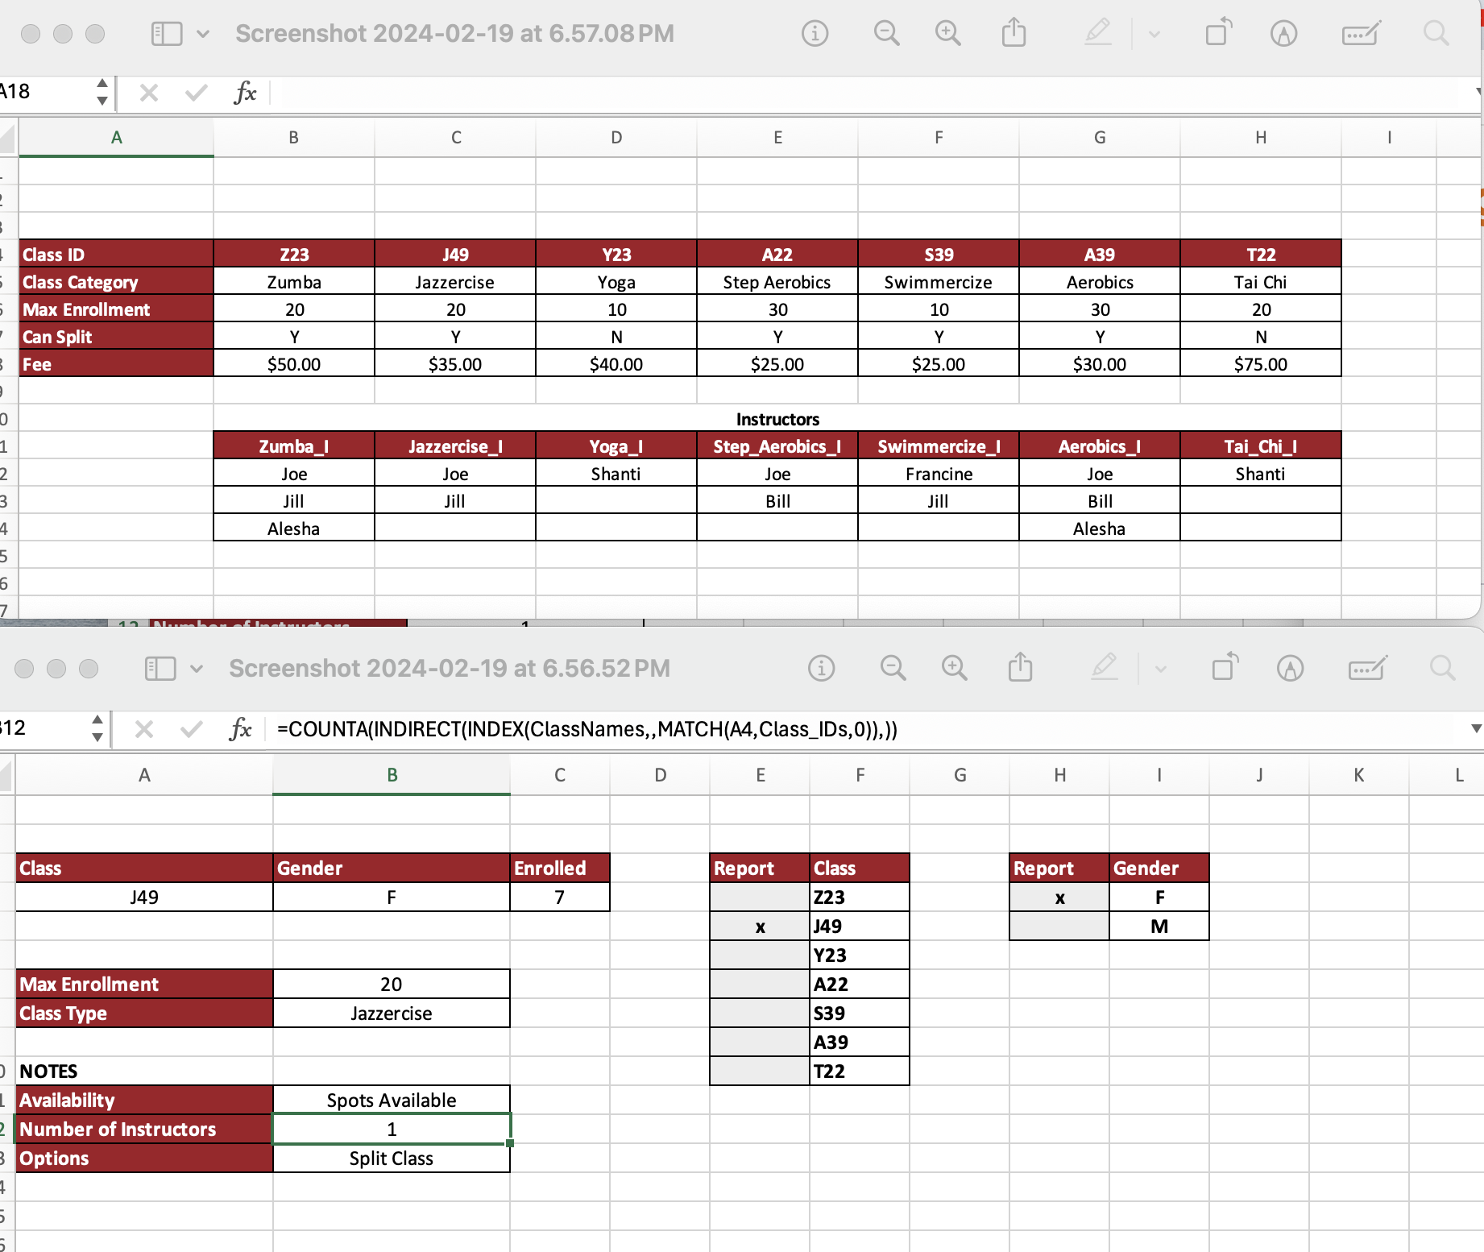Image resolution: width=1484 pixels, height=1252 pixels.
Task: Open highlight options chevron in bottom Preview window
Action: click(1161, 669)
